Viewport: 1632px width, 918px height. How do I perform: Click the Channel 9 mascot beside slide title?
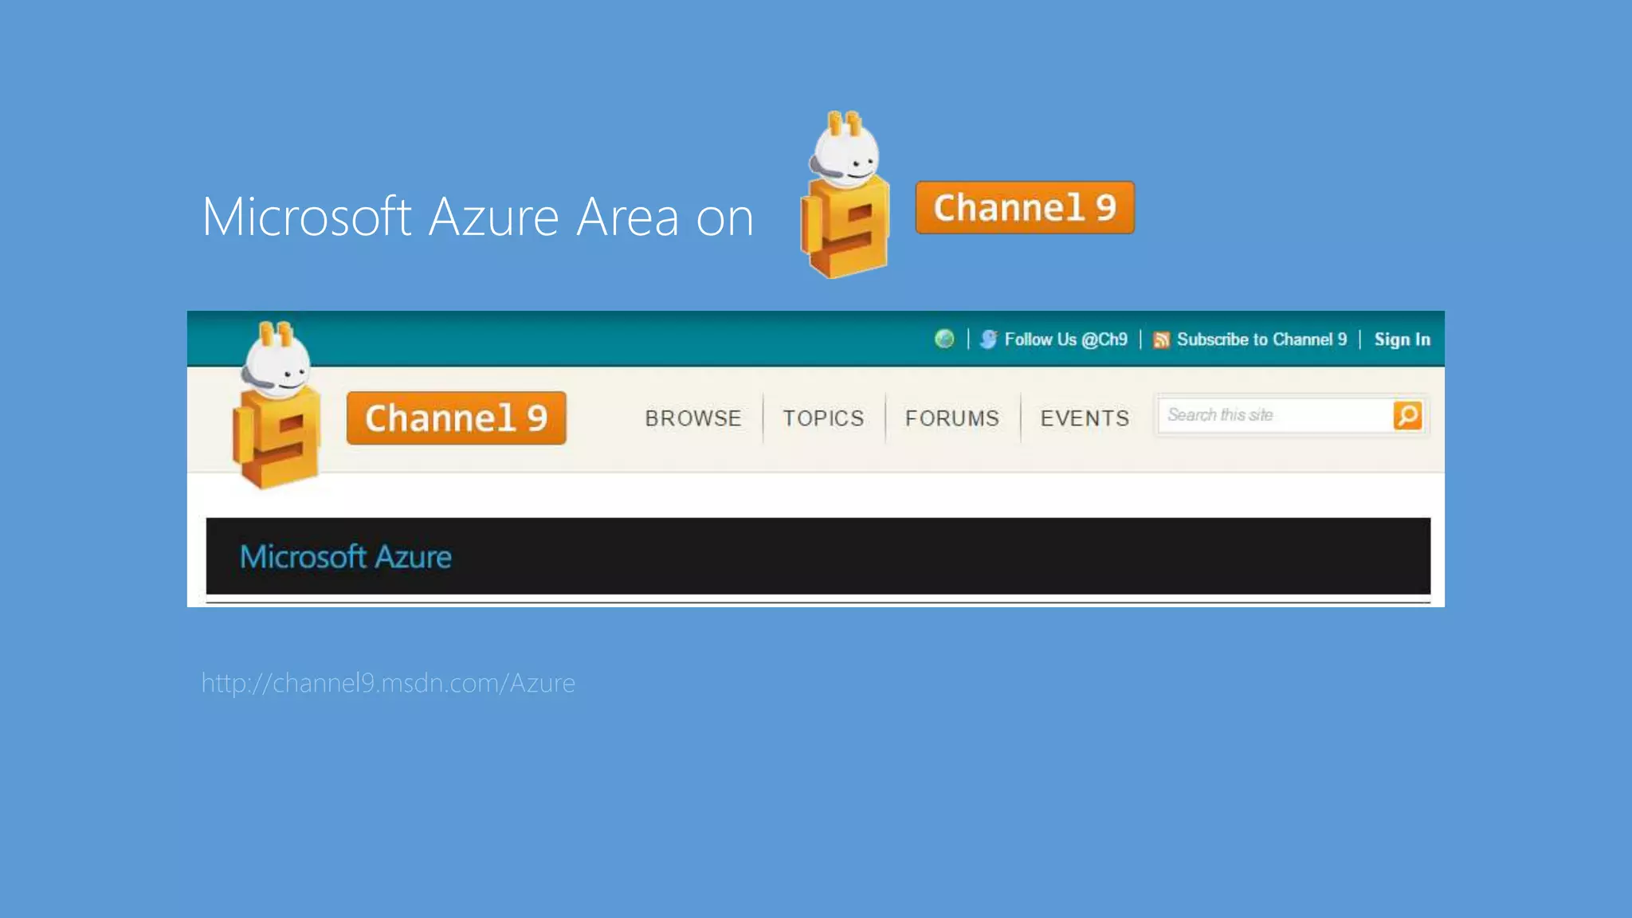coord(845,195)
